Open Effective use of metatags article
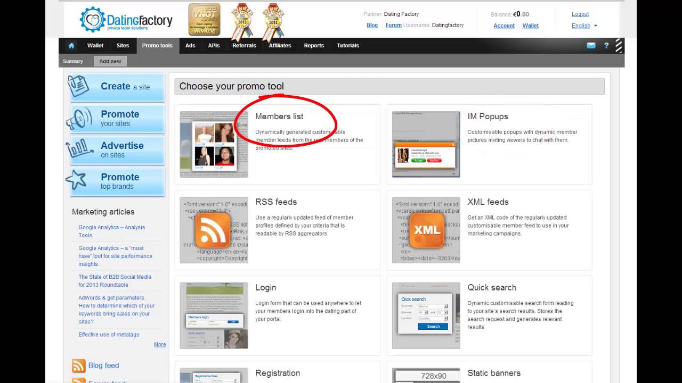Image resolution: width=682 pixels, height=383 pixels. click(109, 335)
